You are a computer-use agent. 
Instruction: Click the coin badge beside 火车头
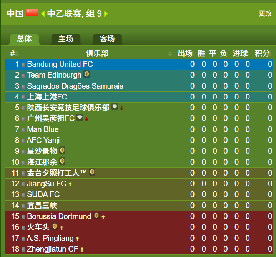(55, 226)
